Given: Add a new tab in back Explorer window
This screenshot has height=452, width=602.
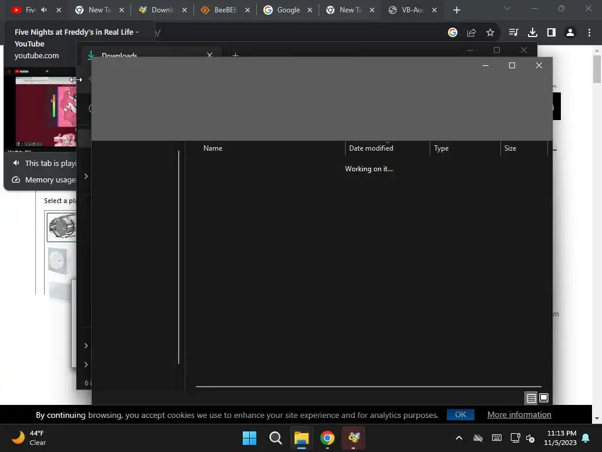Looking at the screenshot, I should tap(235, 55).
